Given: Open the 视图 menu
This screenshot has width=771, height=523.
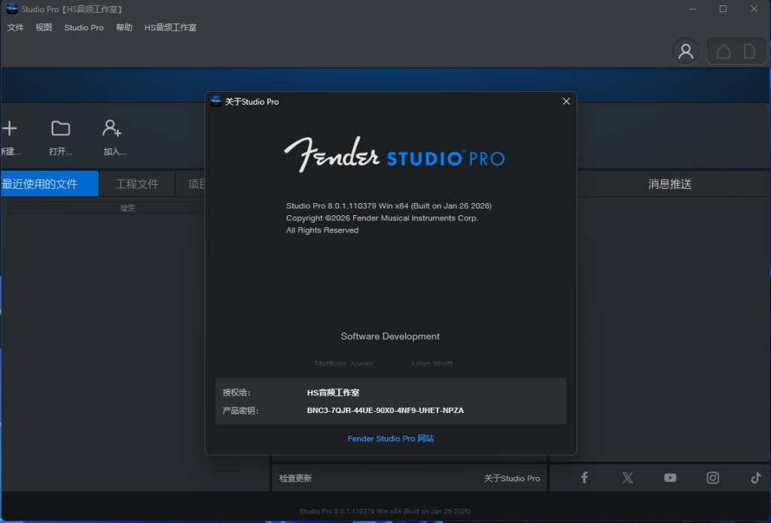Looking at the screenshot, I should point(43,27).
